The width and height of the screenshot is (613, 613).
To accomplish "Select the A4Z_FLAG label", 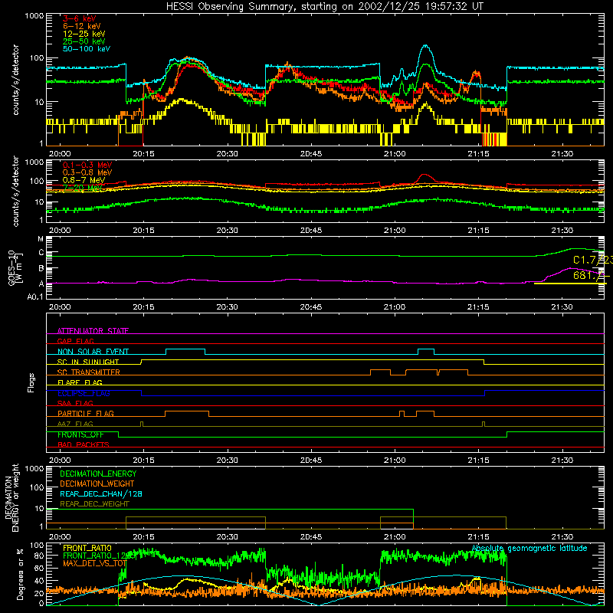I will pyautogui.click(x=75, y=424).
